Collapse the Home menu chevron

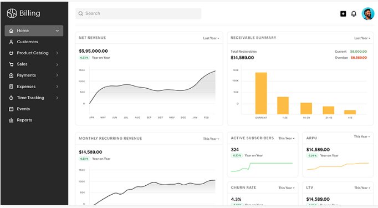point(57,31)
